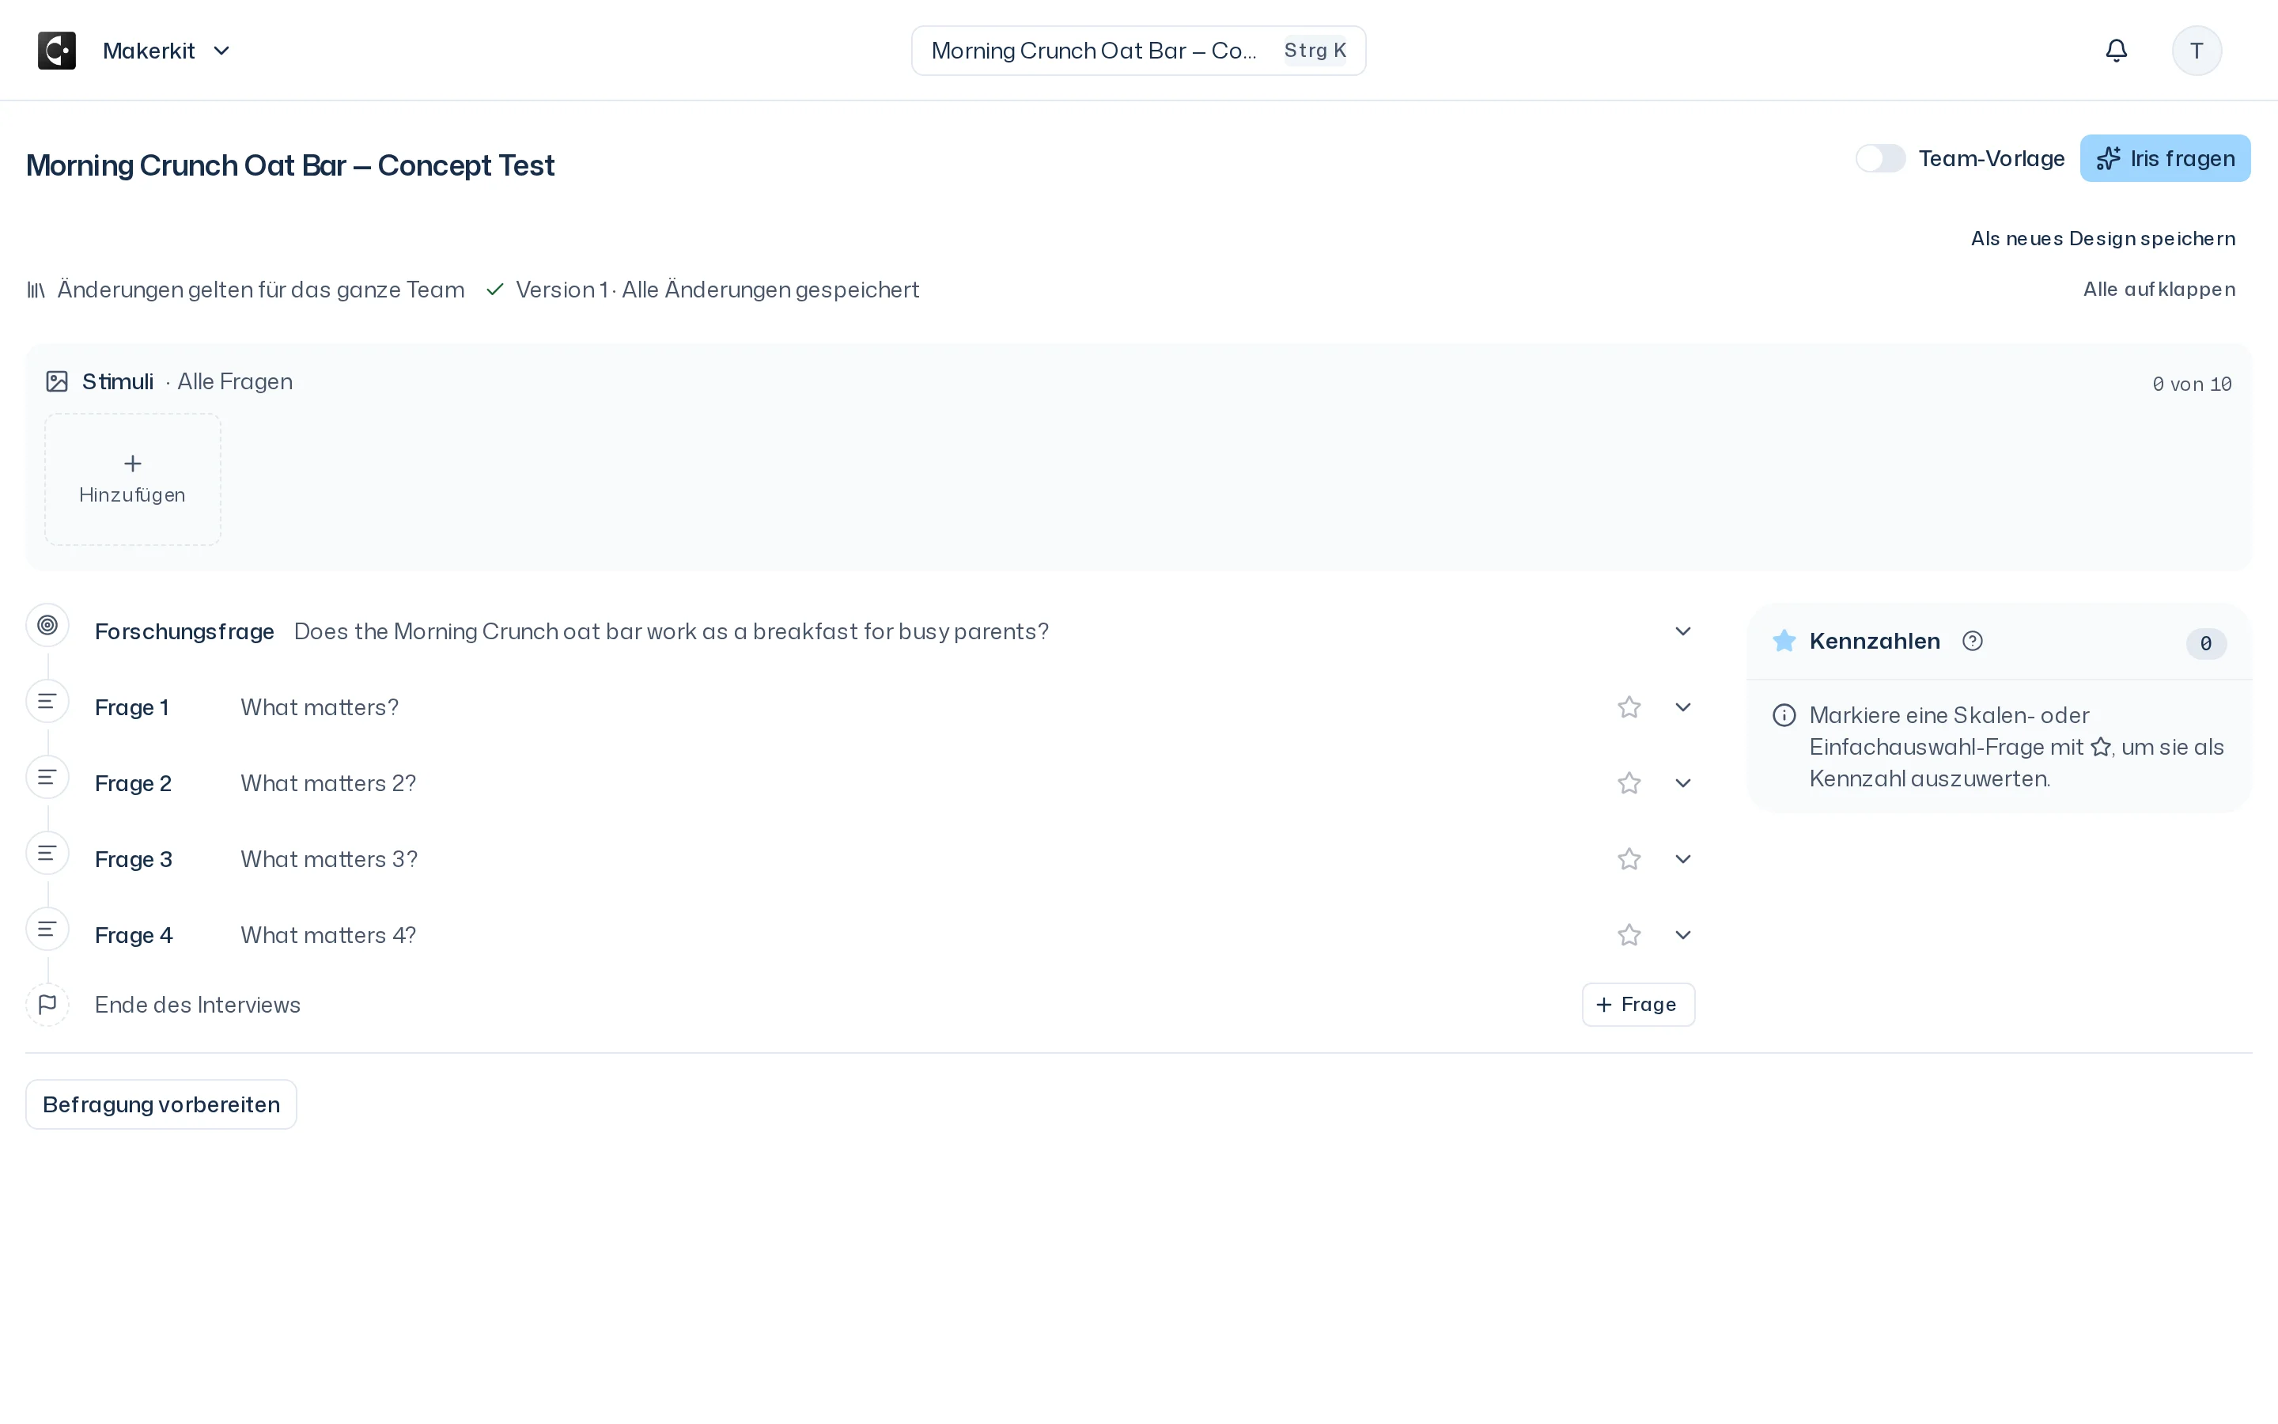
Task: Expand Frage 1 chevron
Action: click(x=1682, y=707)
